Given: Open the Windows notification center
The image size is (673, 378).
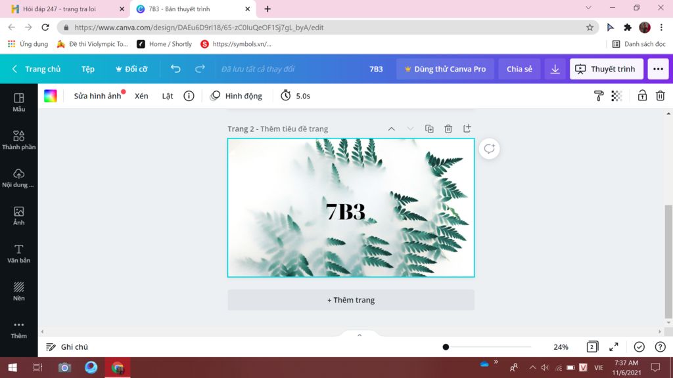Looking at the screenshot, I should 655,367.
